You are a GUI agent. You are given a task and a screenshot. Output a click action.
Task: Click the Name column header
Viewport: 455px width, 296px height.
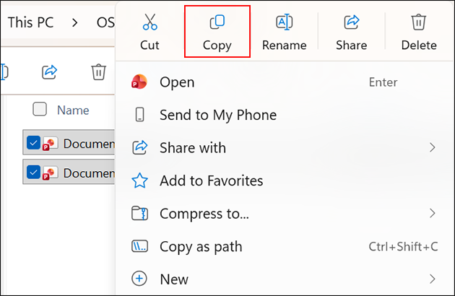click(73, 110)
